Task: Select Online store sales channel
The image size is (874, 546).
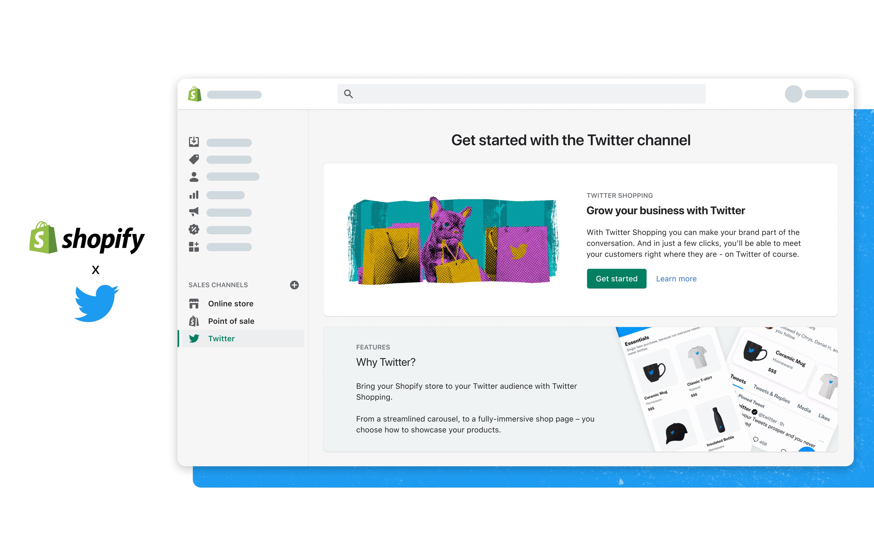Action: (x=231, y=304)
